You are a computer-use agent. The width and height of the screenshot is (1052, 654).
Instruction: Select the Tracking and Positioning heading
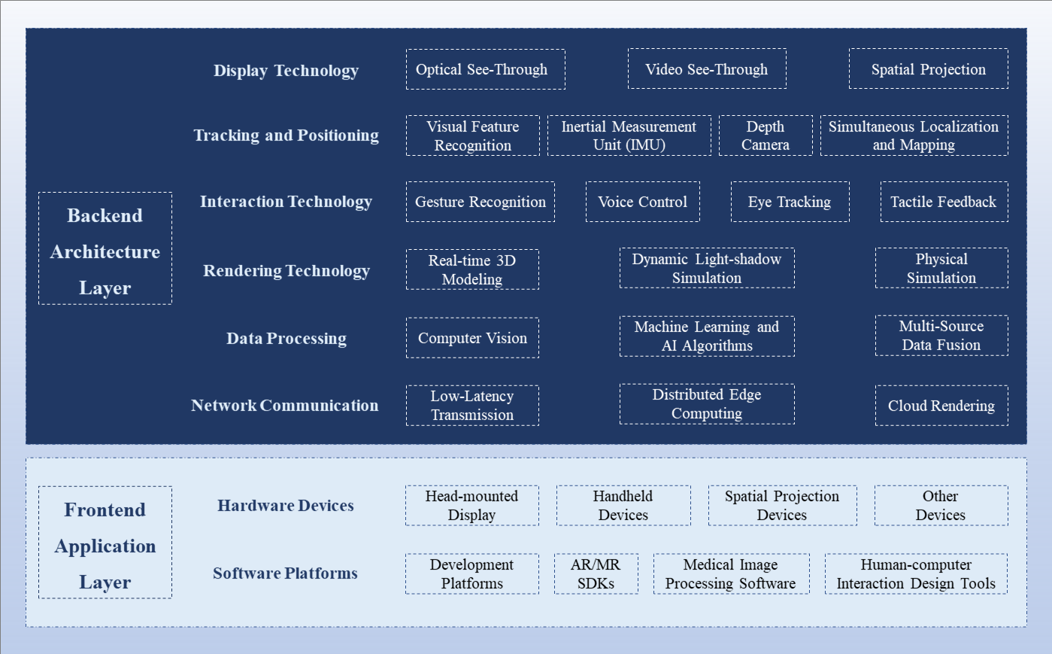tap(286, 135)
